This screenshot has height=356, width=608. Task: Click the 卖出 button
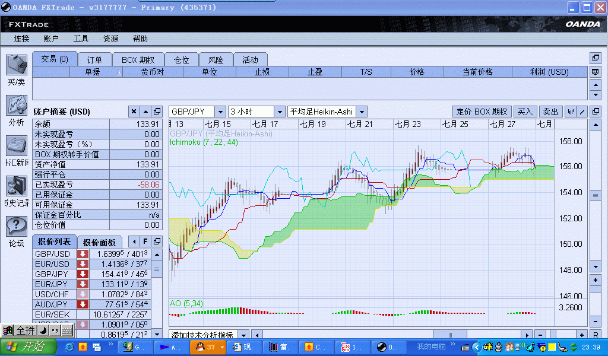tap(550, 112)
